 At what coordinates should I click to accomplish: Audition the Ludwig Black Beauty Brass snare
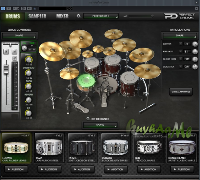(x=116, y=169)
